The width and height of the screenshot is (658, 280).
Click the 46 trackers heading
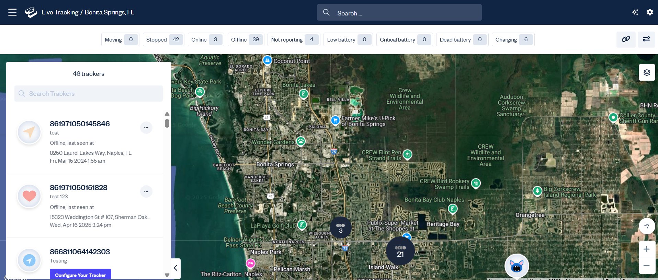point(89,74)
